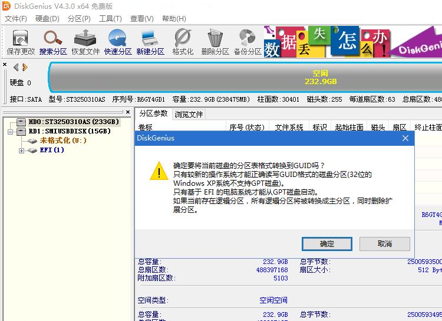
Task: Select RD1:SMIUSBDISK(15GB) in disk tree
Action: (x=70, y=131)
